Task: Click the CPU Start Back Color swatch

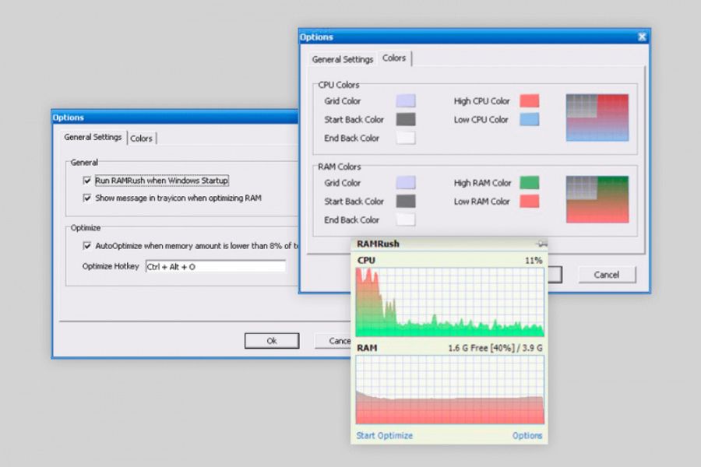Action: pos(405,120)
